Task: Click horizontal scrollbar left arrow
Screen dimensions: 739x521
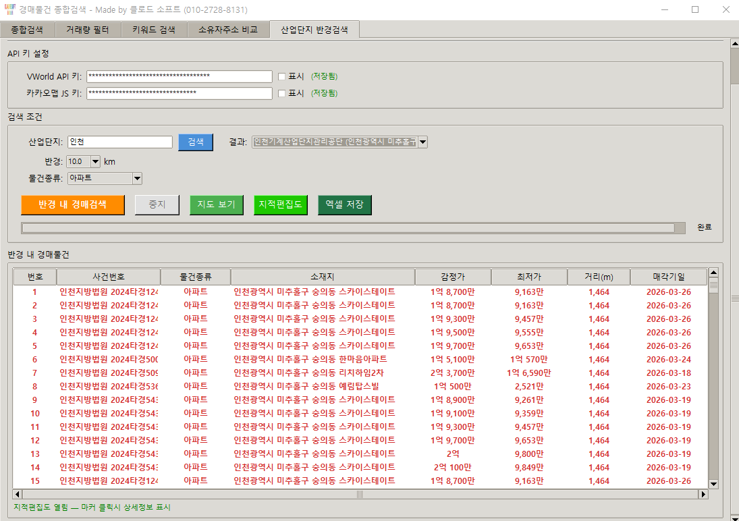Action: click(x=18, y=495)
